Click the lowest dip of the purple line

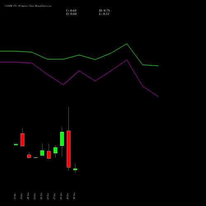click(x=158, y=96)
